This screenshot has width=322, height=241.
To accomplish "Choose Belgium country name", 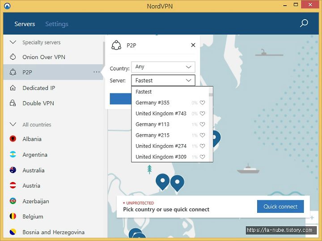I will click(x=33, y=216).
